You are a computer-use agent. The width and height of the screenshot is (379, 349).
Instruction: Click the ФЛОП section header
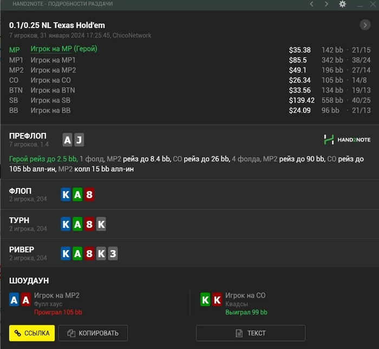21,191
